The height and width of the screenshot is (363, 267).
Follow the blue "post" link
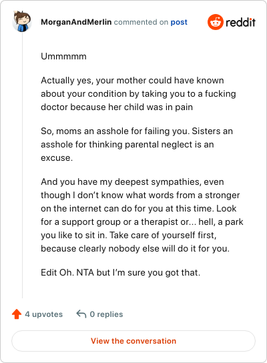179,23
